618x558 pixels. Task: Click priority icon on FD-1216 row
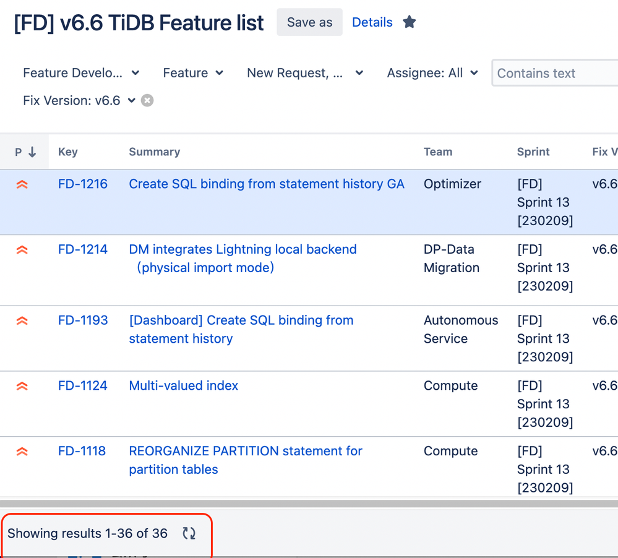coord(22,184)
